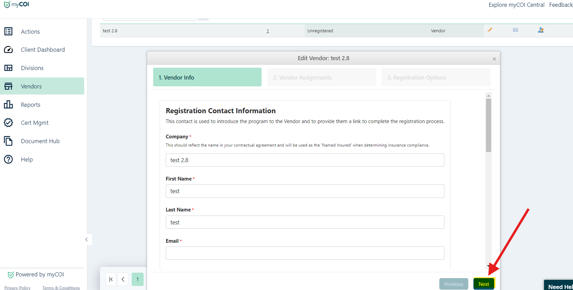Viewport: 573px width, 290px height.
Task: Click the Cert Mgmt badge icon
Action: (x=8, y=123)
